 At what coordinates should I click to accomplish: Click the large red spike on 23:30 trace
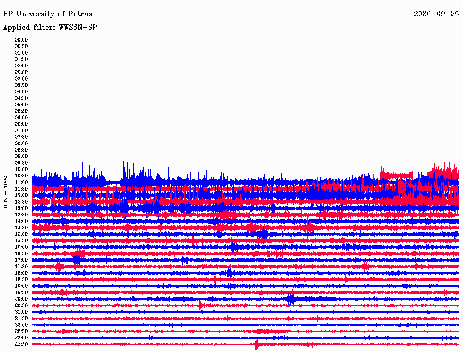click(256, 344)
